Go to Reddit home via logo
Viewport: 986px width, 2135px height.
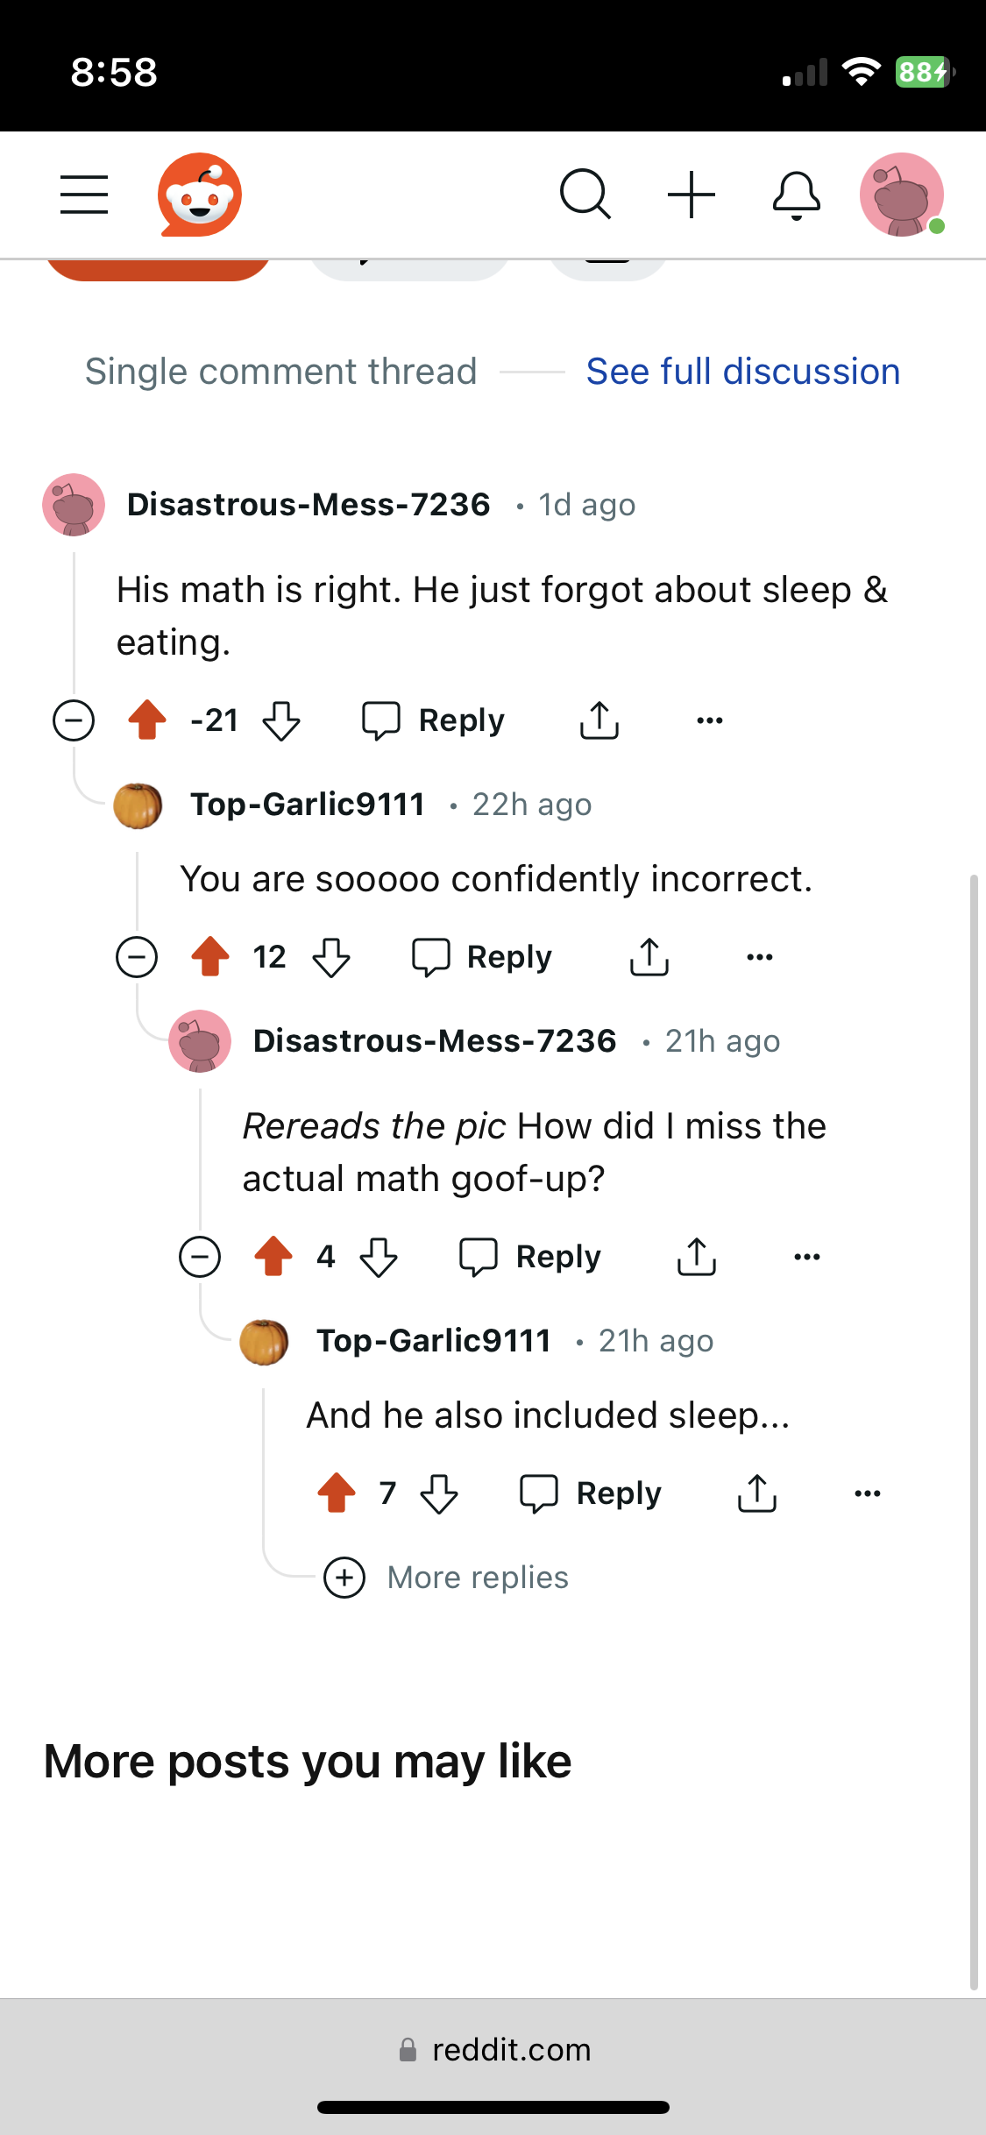click(x=200, y=194)
